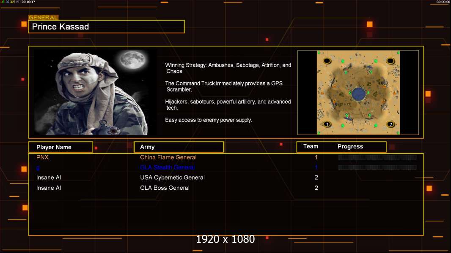This screenshot has width=451, height=253.
Task: Click the 00:00:00 timer readout
Action: point(443,2)
